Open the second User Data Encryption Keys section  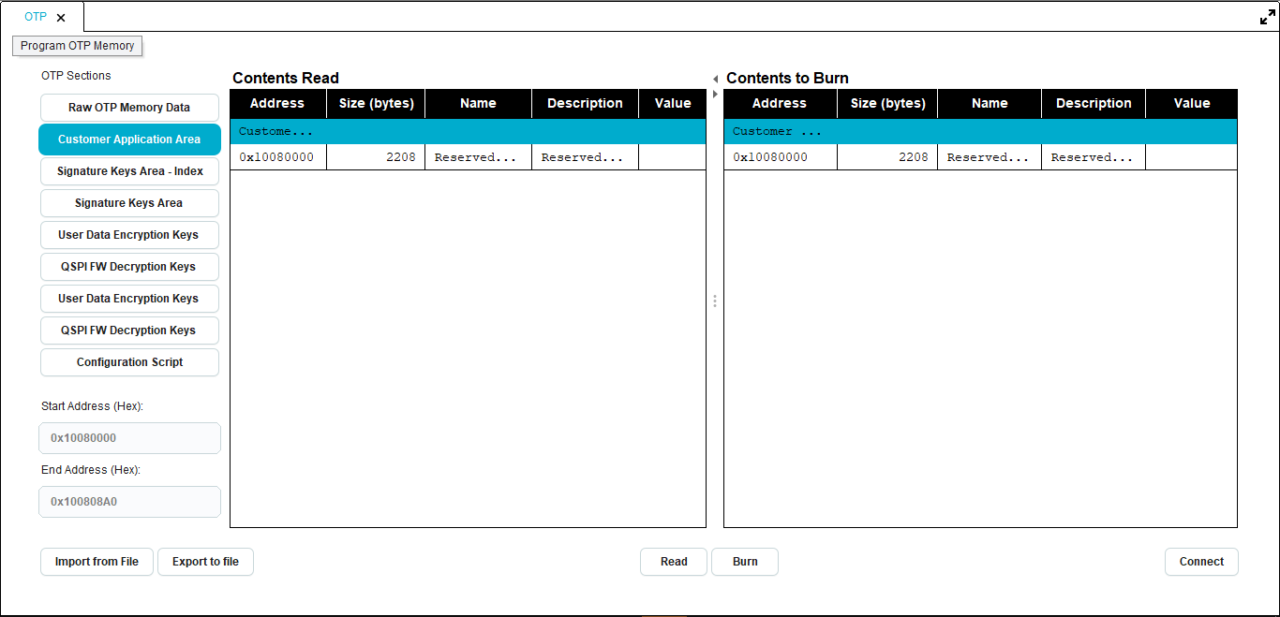pyautogui.click(x=129, y=299)
